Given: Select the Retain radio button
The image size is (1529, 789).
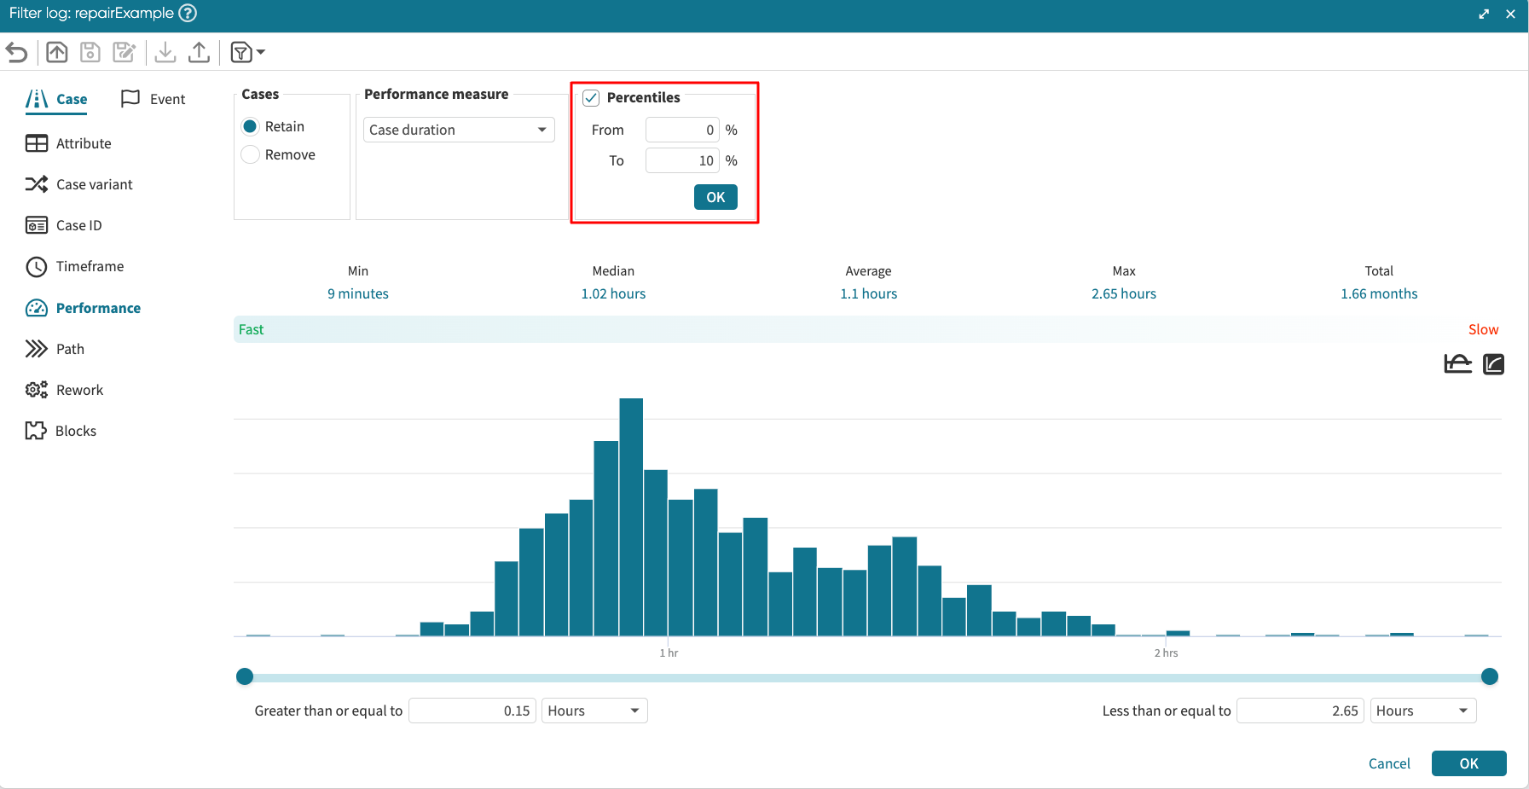Looking at the screenshot, I should [250, 126].
